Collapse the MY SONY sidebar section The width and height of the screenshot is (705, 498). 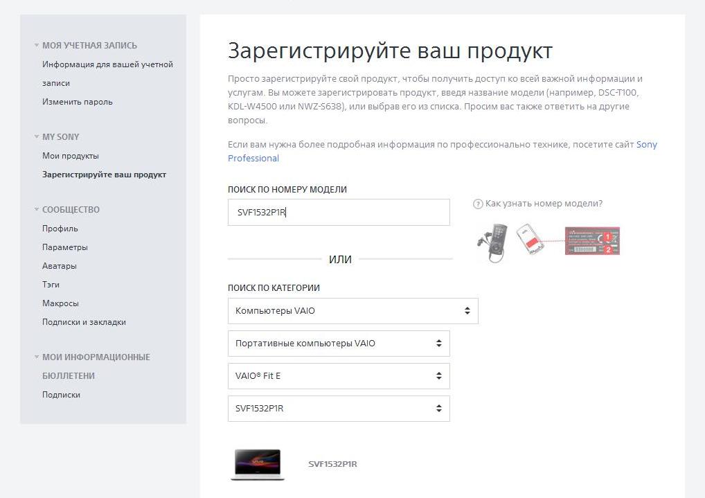point(37,137)
